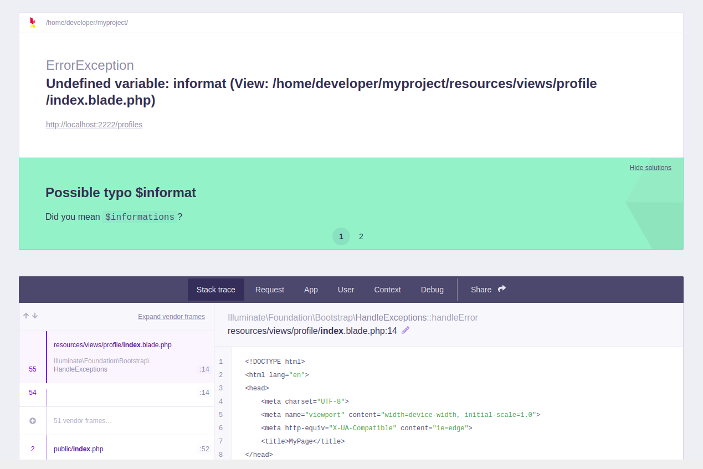The image size is (703, 469).
Task: Click the Share menu label
Action: click(x=481, y=290)
